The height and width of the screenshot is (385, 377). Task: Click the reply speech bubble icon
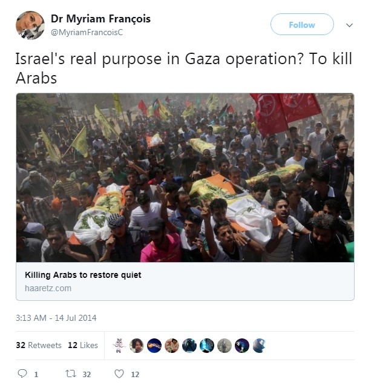point(22,373)
